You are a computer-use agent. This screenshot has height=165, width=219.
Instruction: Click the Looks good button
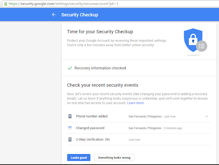coord(79,157)
